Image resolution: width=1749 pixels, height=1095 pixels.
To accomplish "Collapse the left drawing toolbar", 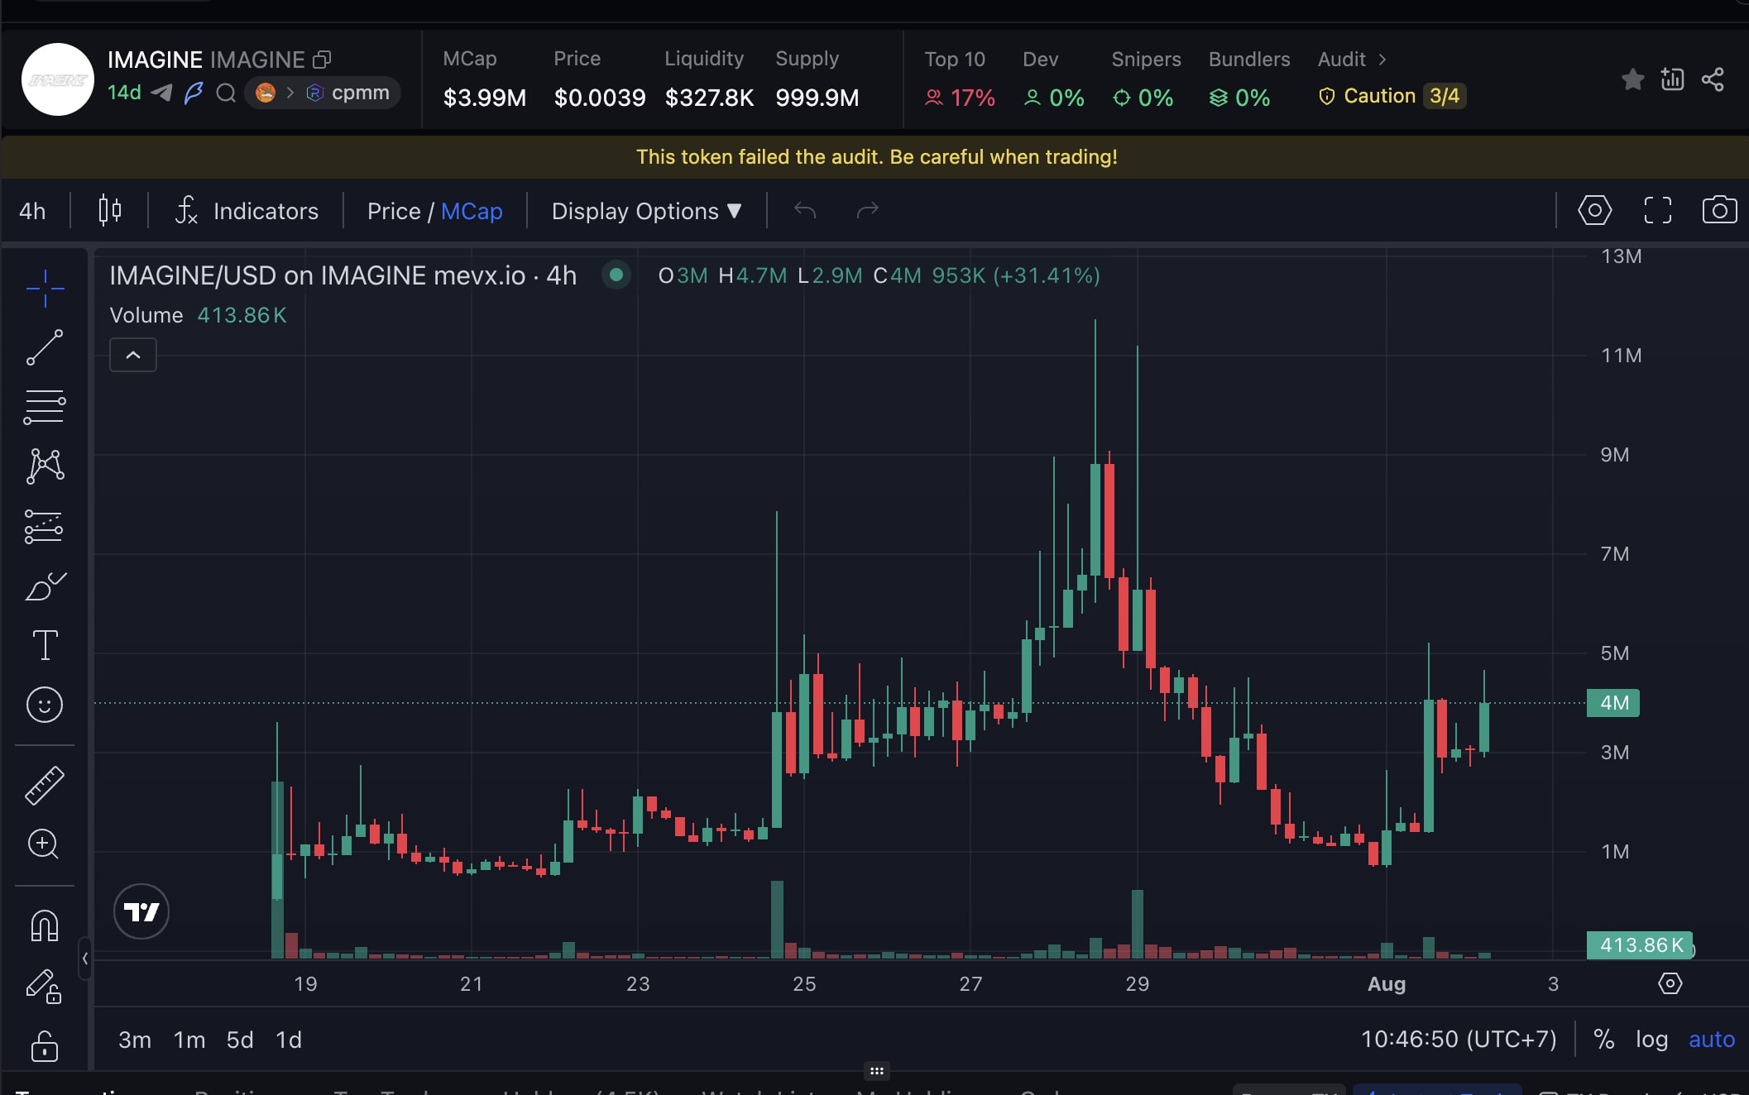I will point(85,959).
